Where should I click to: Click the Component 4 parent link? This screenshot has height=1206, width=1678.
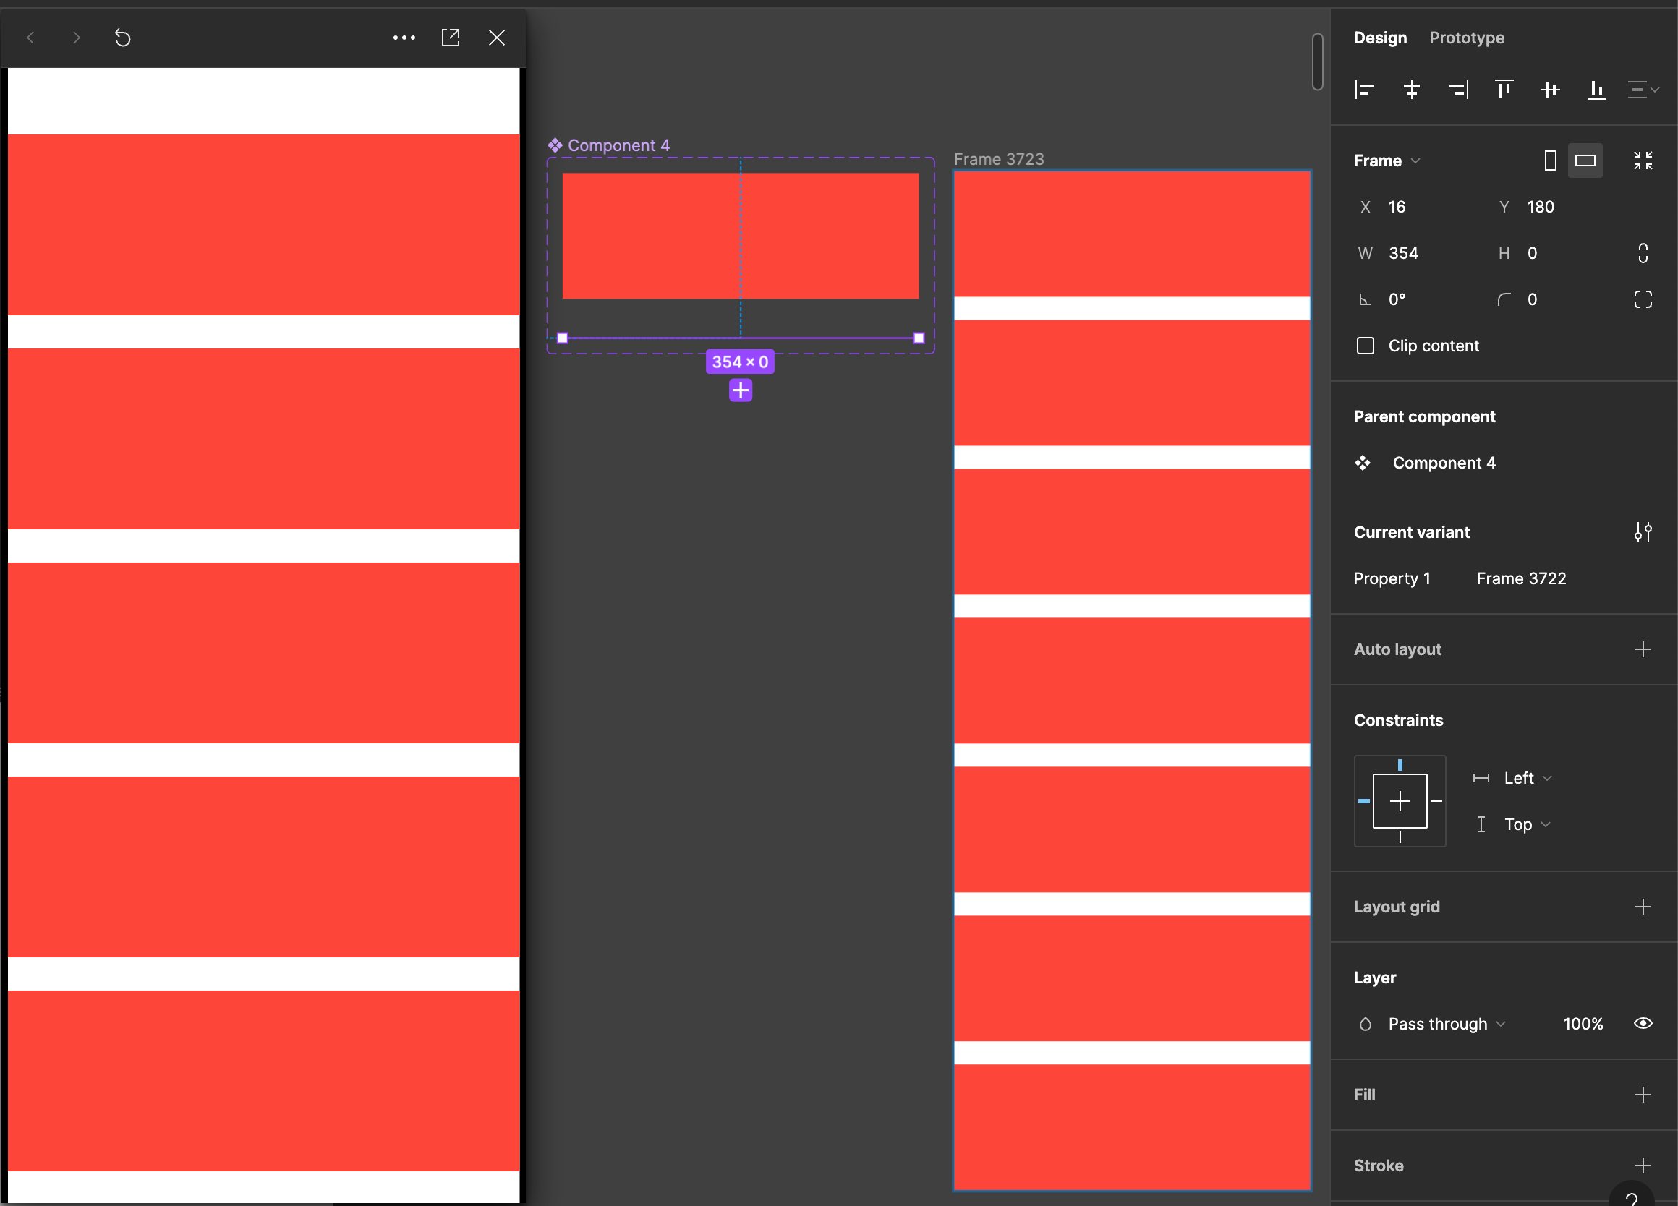[x=1442, y=462]
